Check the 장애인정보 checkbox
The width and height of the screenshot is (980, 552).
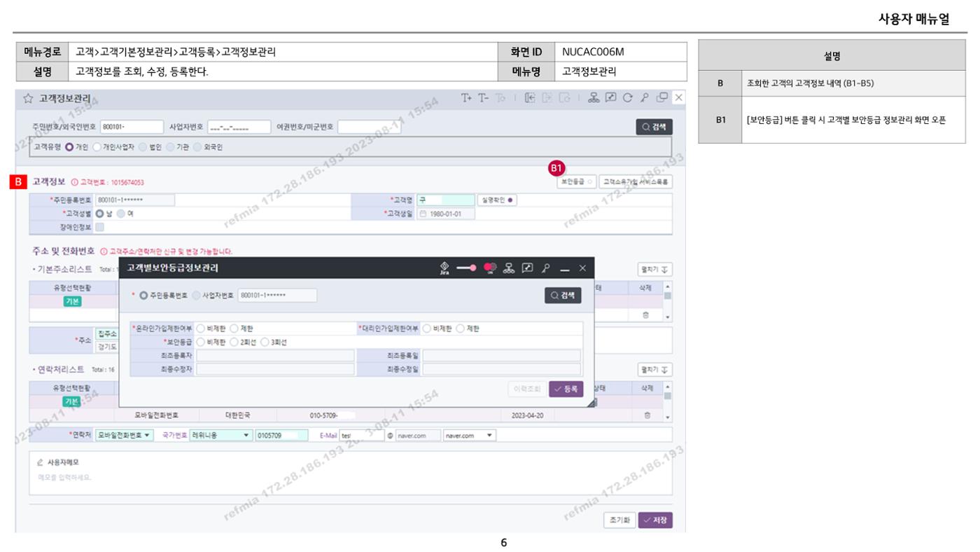tap(99, 227)
